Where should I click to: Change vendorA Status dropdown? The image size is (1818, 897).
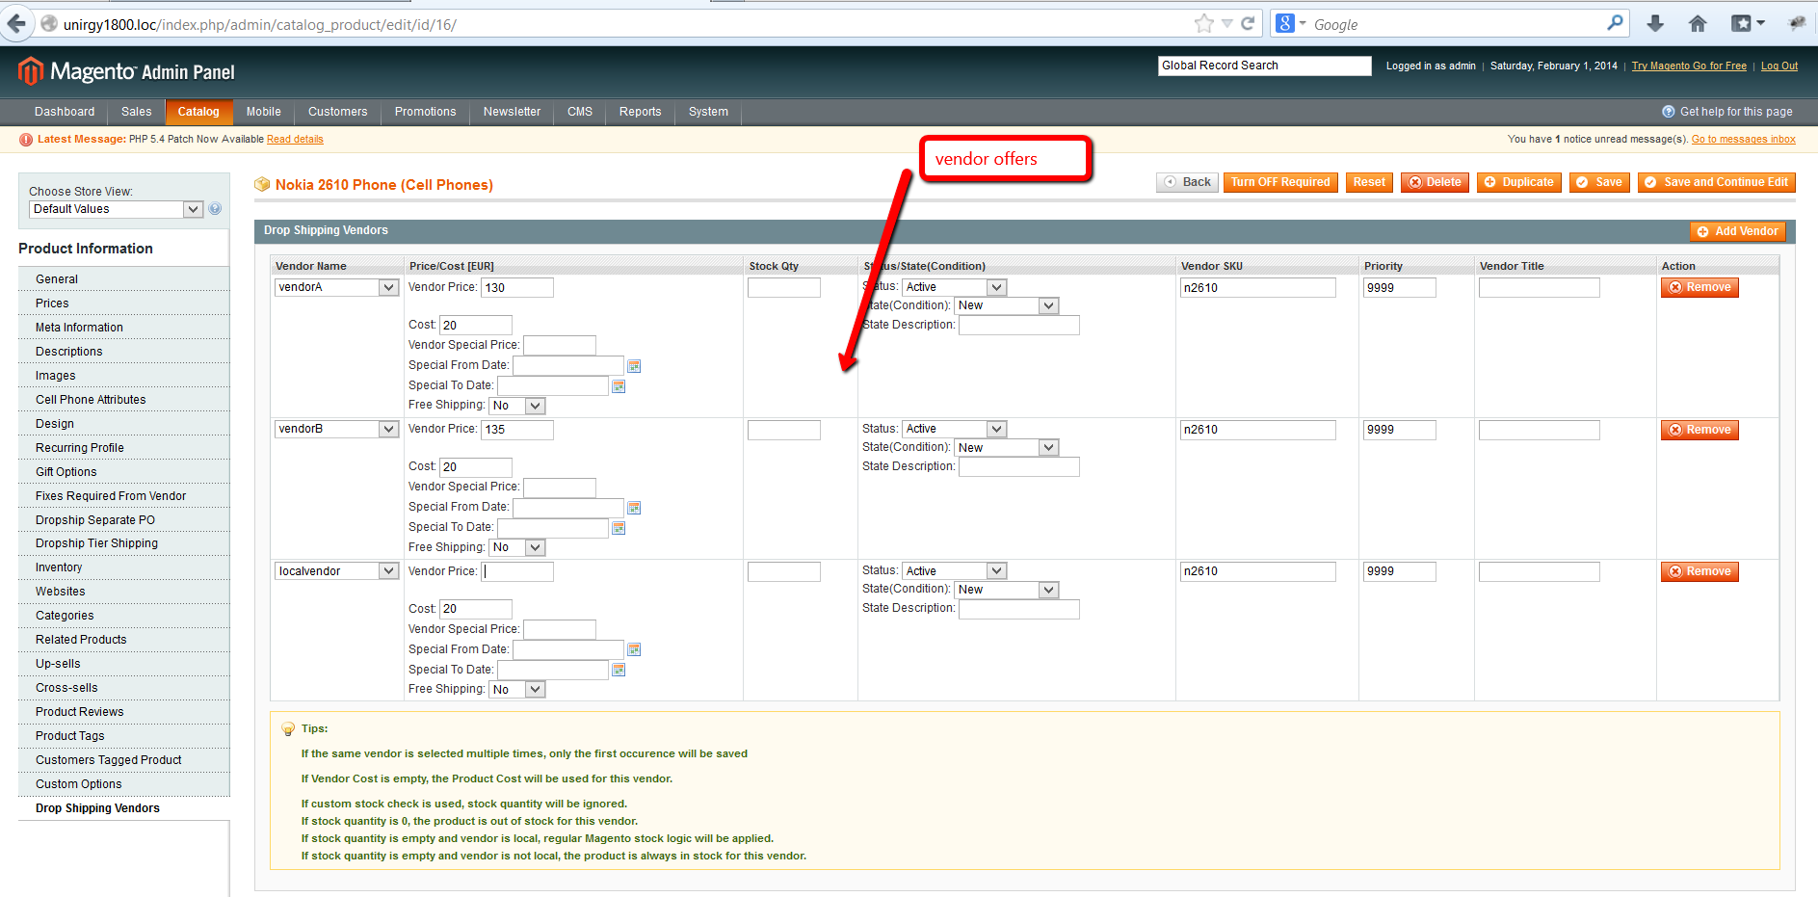(955, 287)
